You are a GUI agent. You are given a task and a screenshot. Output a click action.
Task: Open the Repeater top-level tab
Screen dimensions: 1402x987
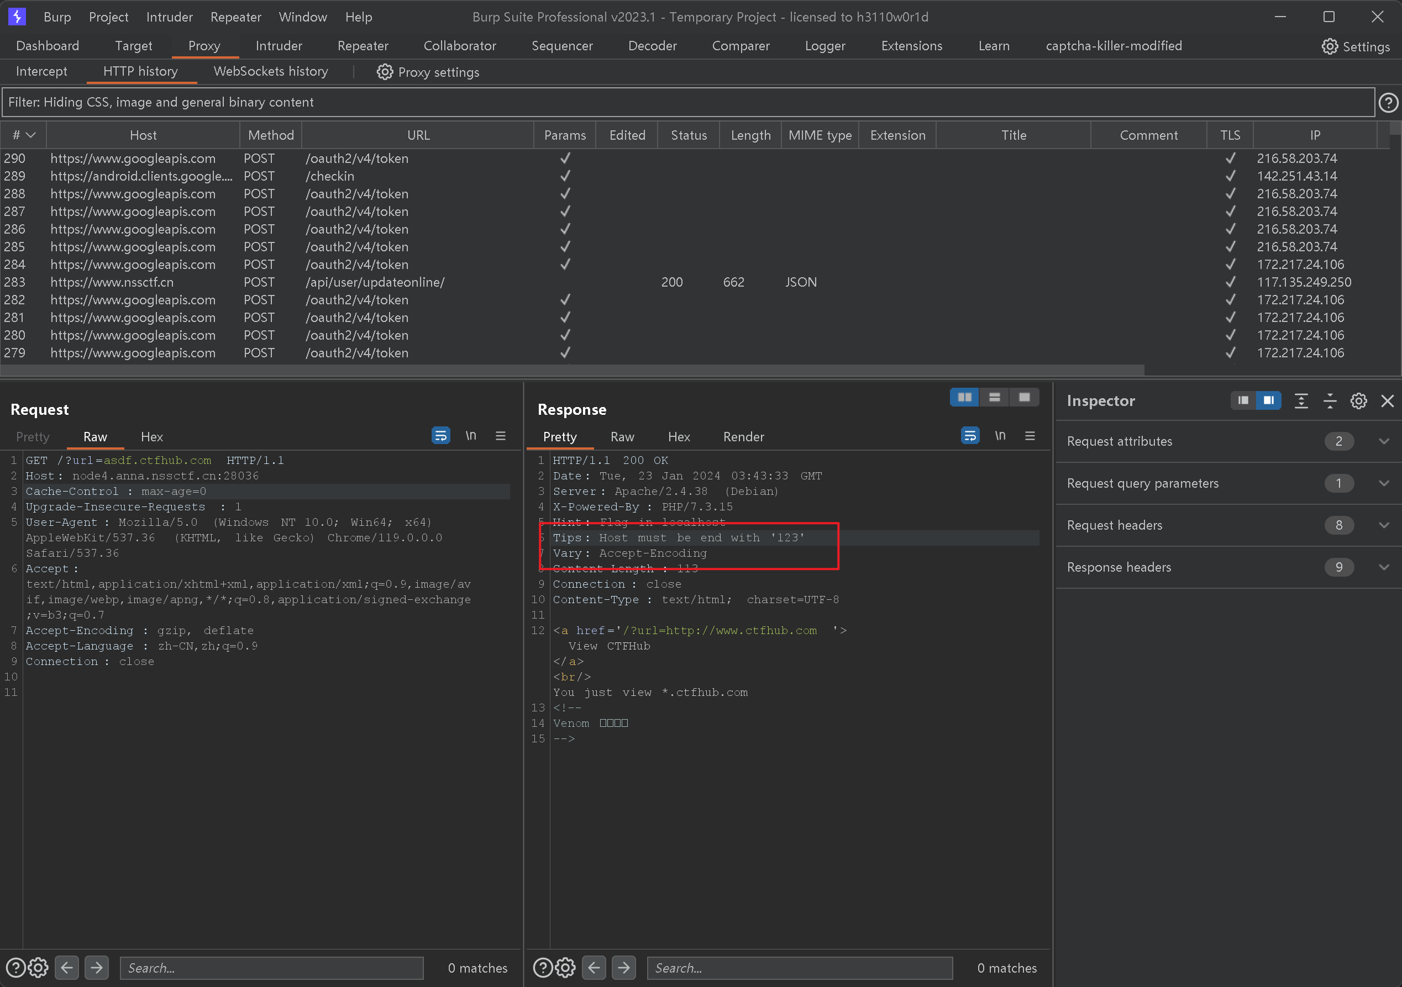pyautogui.click(x=363, y=46)
